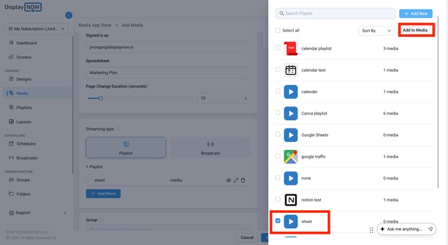Select Broadcast streaming type
The height and width of the screenshot is (245, 448).
tap(210, 147)
